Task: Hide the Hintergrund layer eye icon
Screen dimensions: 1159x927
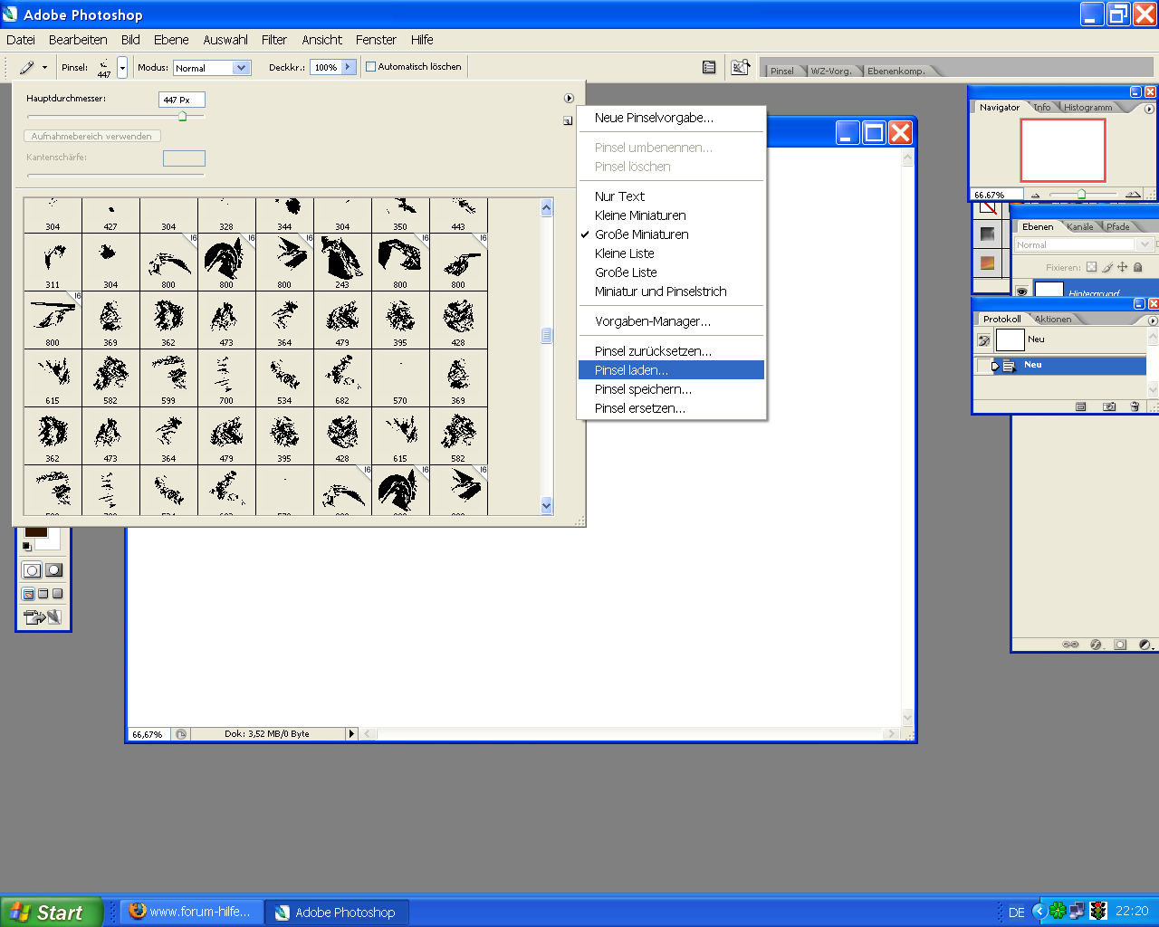Action: 1021,291
